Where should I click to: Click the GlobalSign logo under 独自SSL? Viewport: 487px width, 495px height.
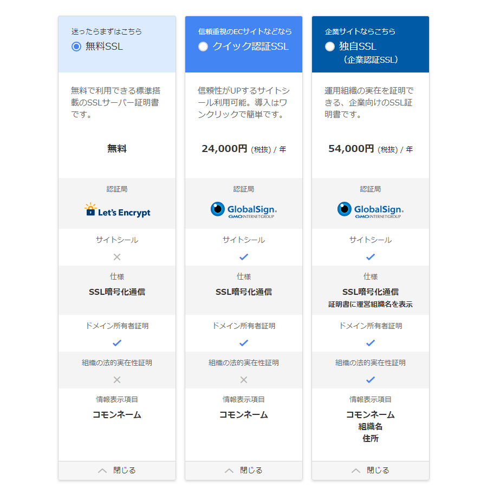[371, 210]
